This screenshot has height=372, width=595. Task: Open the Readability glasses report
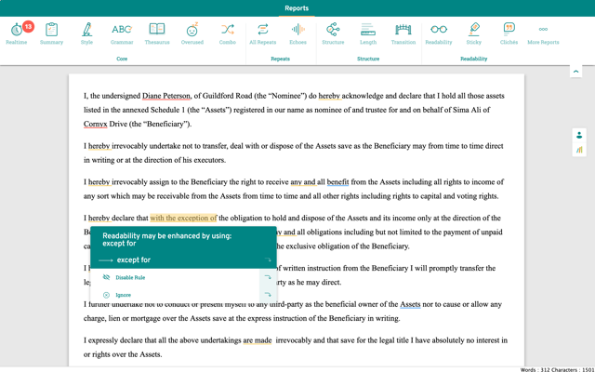(439, 33)
